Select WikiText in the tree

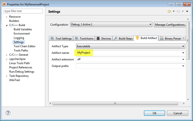pyautogui.click(x=15, y=80)
